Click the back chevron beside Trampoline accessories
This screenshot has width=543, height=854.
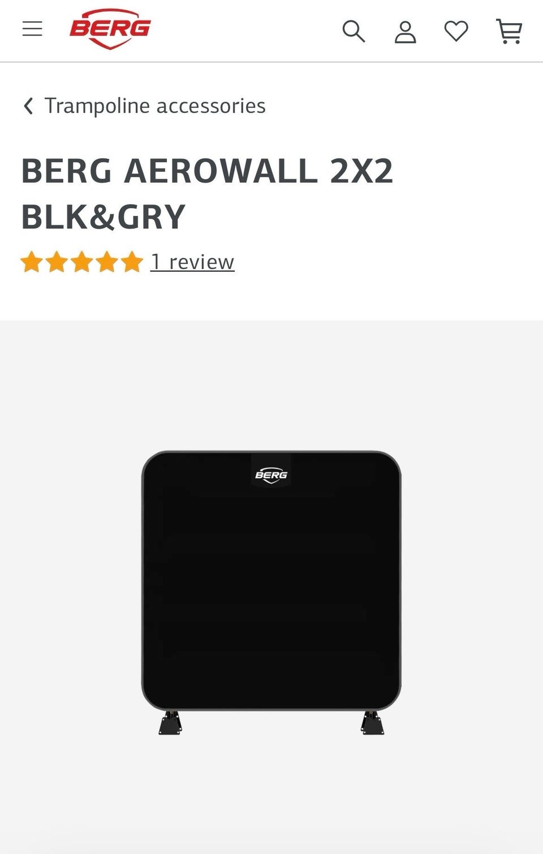tap(28, 106)
